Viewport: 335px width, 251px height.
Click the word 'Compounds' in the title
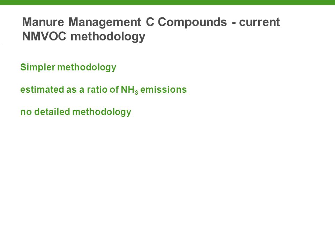pos(192,22)
